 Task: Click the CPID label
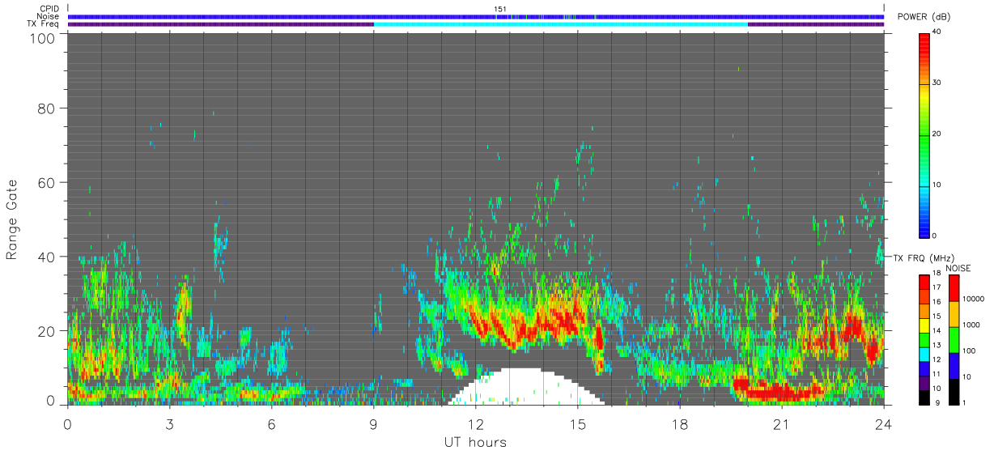[x=49, y=9]
